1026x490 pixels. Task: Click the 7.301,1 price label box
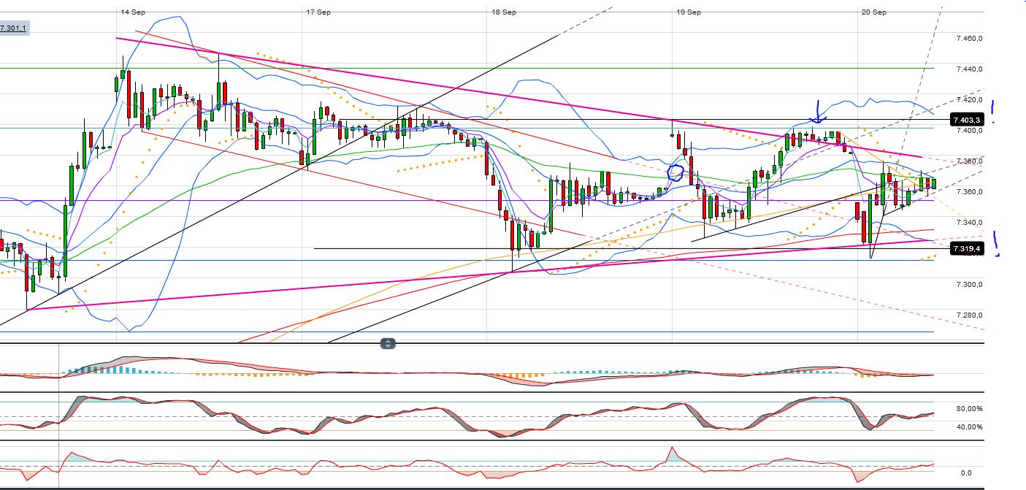(x=14, y=28)
